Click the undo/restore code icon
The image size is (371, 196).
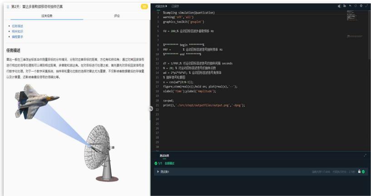[x=351, y=5]
